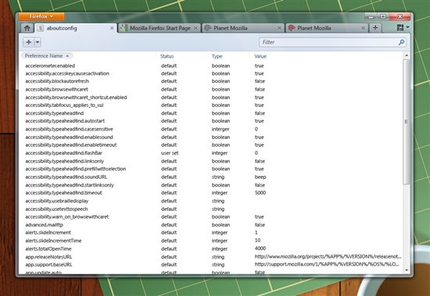Close the second Planet Mozilla tab
430x296 pixels.
click(363, 28)
